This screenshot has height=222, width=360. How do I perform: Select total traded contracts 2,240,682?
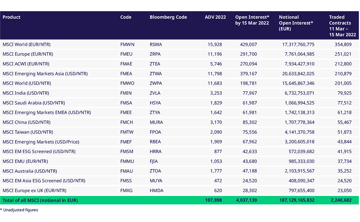[341, 200]
